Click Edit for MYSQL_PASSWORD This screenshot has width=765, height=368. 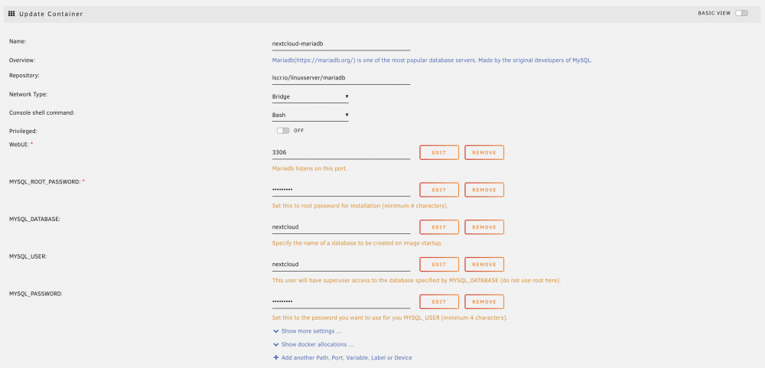439,301
